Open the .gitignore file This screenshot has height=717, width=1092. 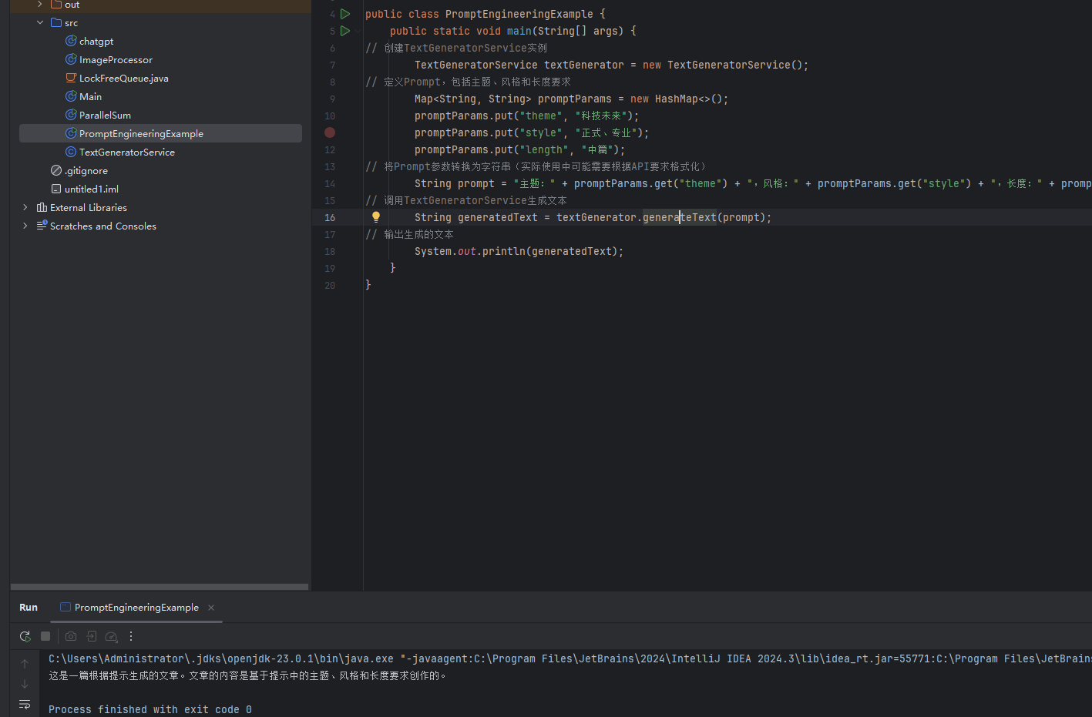point(86,171)
